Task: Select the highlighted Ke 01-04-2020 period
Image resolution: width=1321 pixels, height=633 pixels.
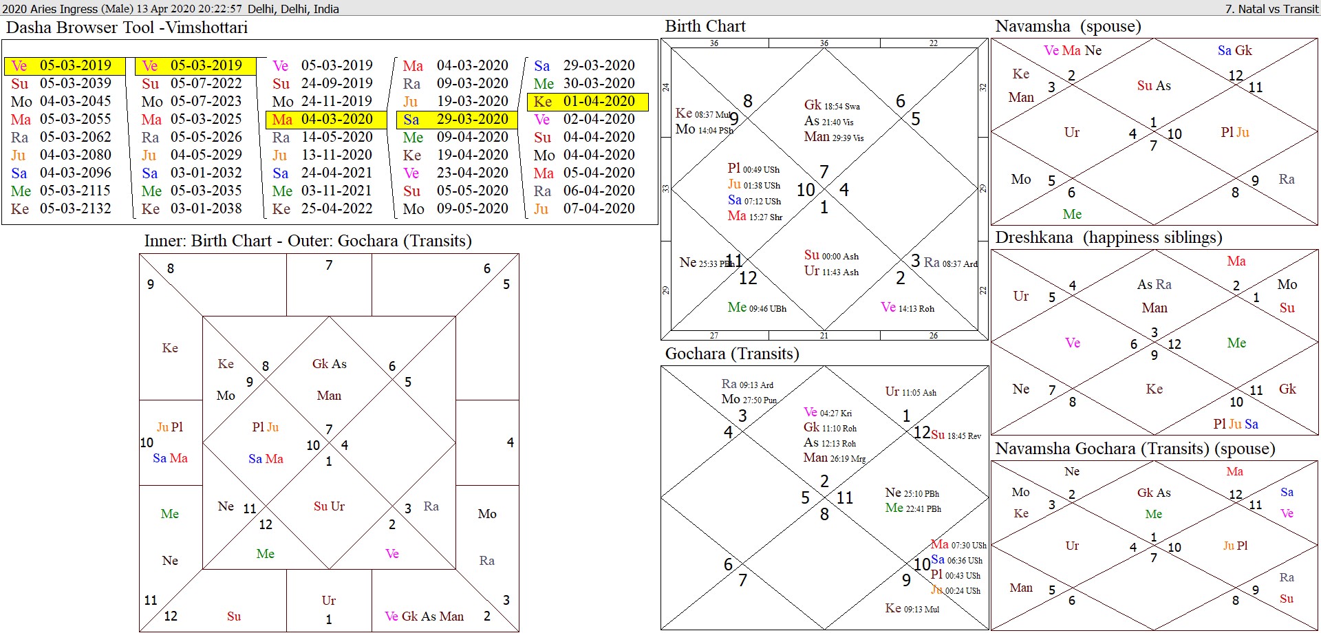Action: [x=586, y=101]
